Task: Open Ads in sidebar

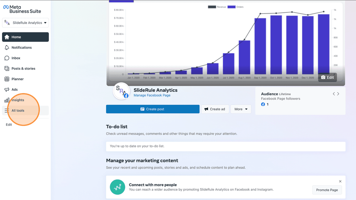Action: [26, 90]
